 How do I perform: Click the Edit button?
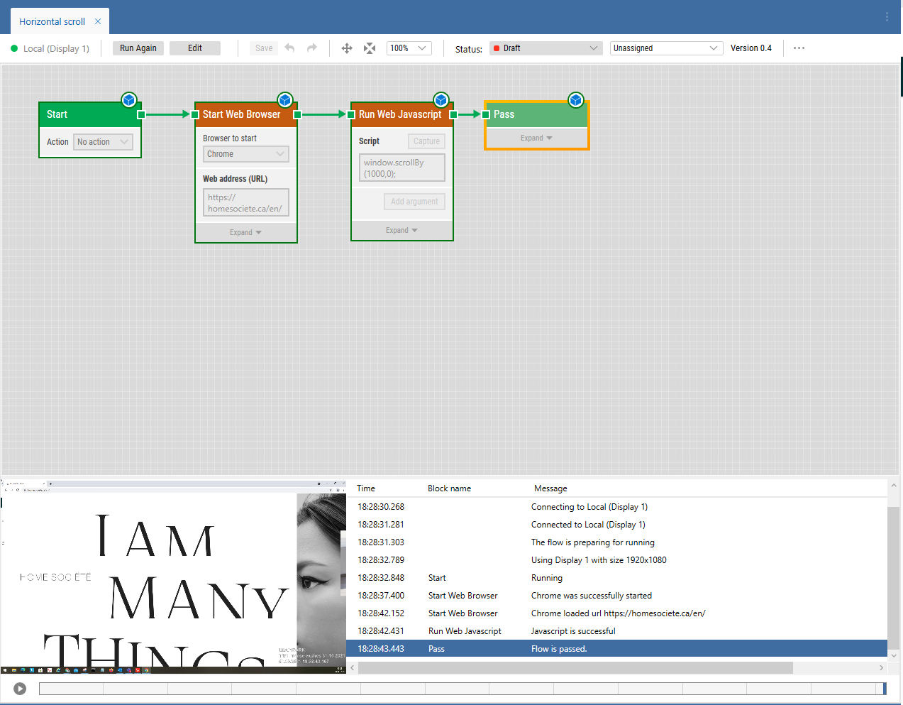click(194, 48)
